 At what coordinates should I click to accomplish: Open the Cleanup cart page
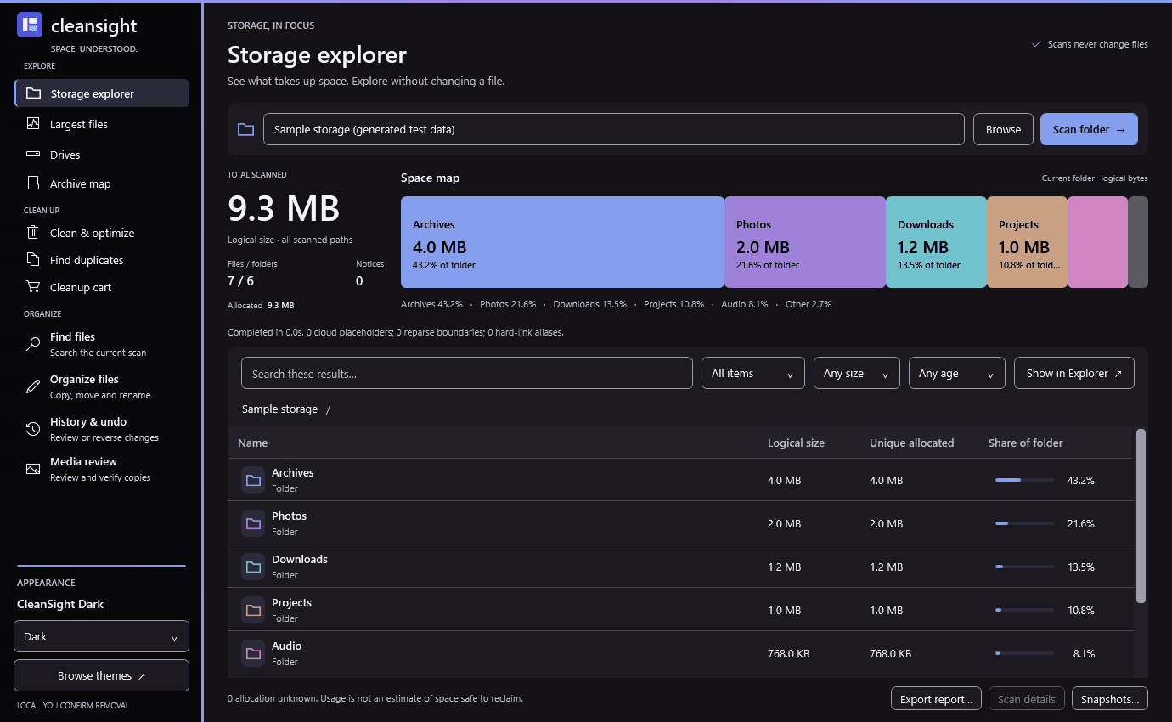pos(101,287)
